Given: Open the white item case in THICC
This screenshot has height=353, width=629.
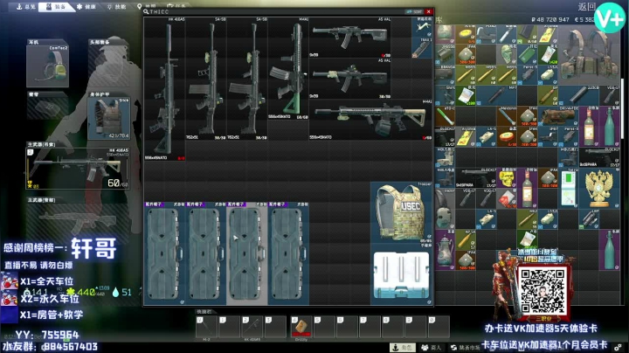Looking at the screenshot, I should 401,274.
